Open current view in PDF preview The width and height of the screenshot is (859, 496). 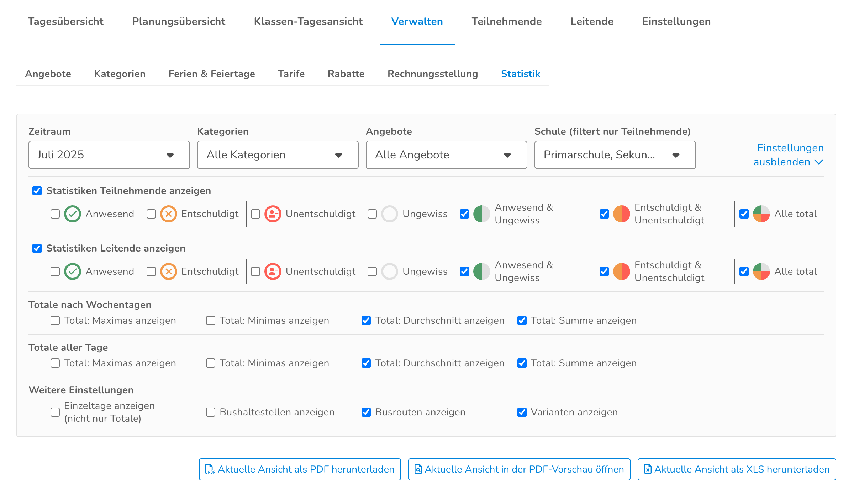(x=519, y=469)
